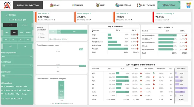Open the user avatar icon
This screenshot has width=194, height=107.
click(x=188, y=5)
